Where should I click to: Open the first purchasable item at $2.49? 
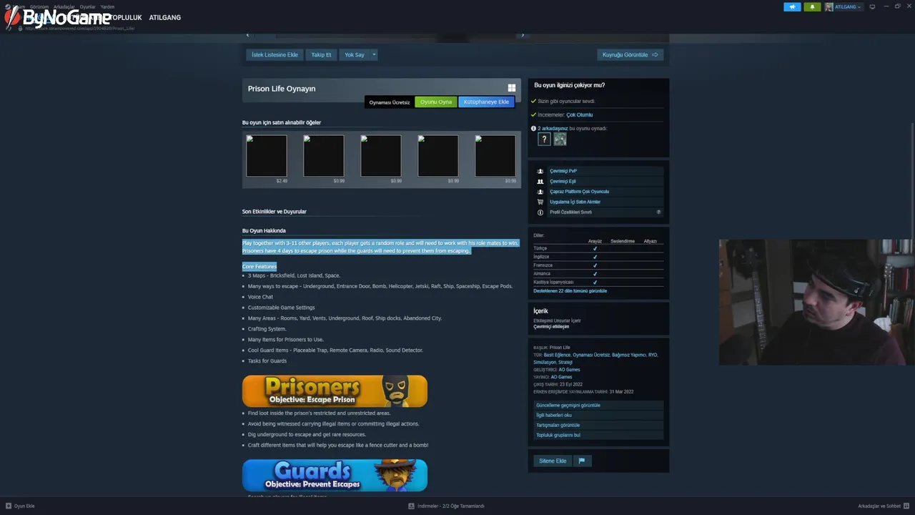[267, 156]
